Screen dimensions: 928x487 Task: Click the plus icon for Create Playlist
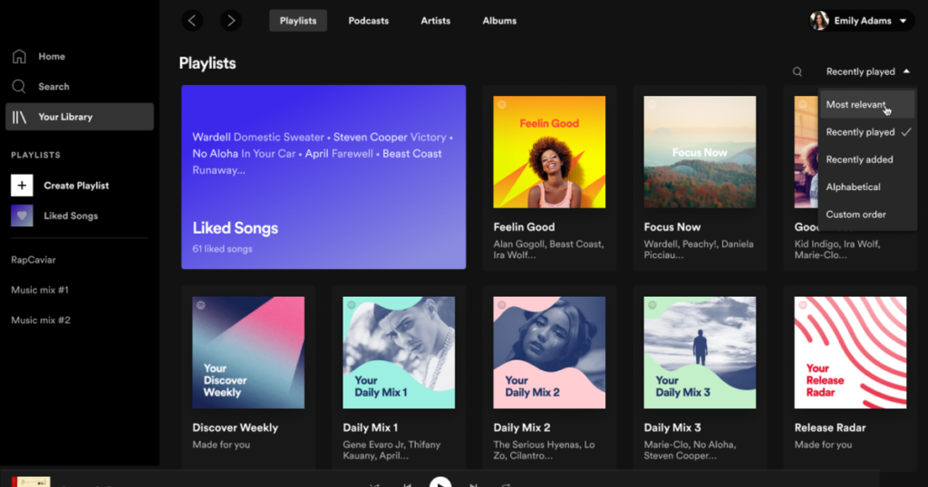point(22,186)
